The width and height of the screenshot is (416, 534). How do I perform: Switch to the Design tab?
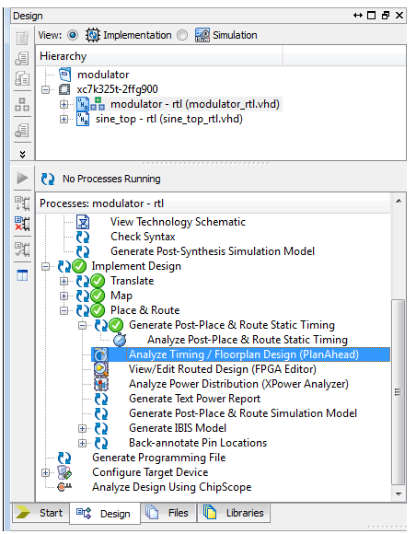tap(105, 513)
